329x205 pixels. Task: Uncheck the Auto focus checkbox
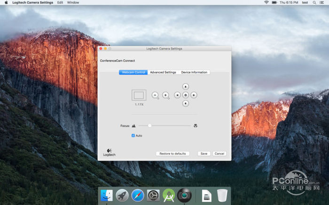pos(133,136)
